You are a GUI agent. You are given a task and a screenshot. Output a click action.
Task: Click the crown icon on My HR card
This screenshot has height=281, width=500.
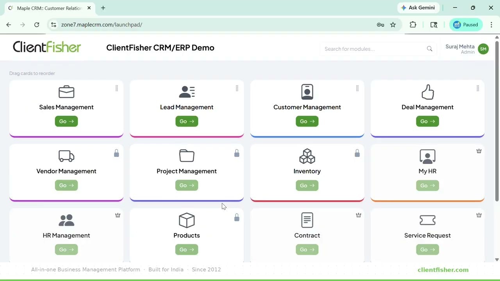[x=479, y=151]
